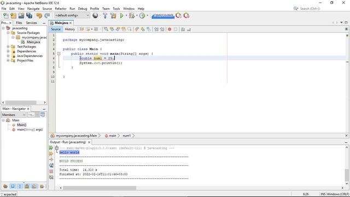Screen dimensions: 350x197
Task: Open the Tools menu
Action: (x=116, y=9)
